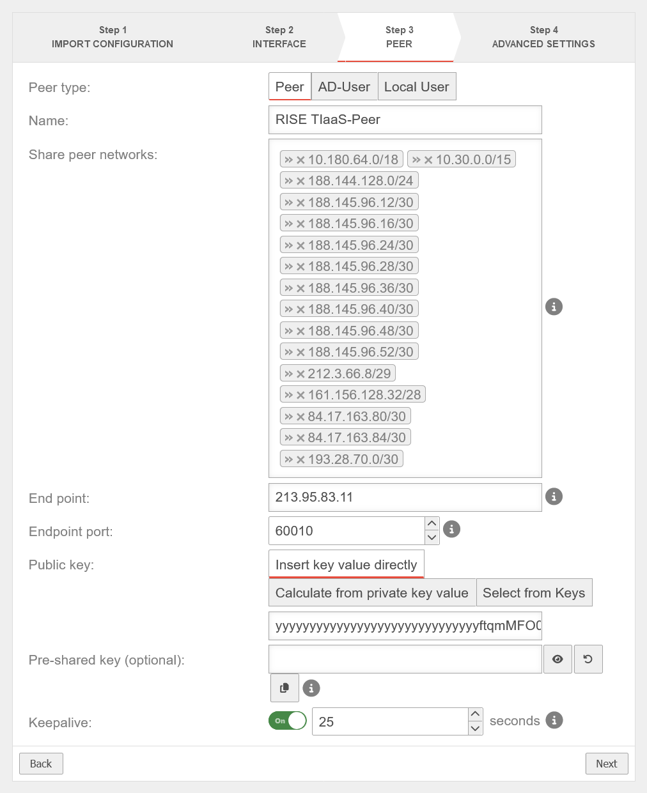
Task: Remove network 10.180.64.0/18 with its x icon
Action: pos(300,160)
